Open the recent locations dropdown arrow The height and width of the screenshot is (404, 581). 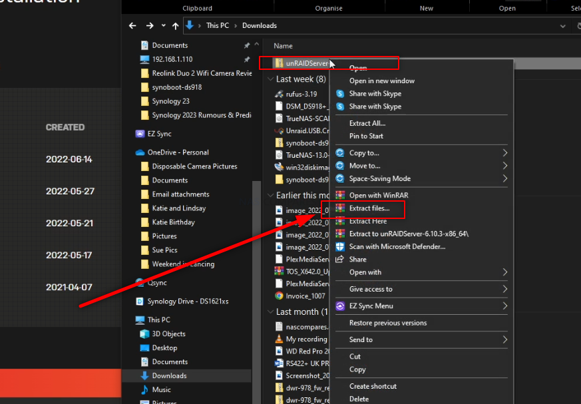(164, 25)
